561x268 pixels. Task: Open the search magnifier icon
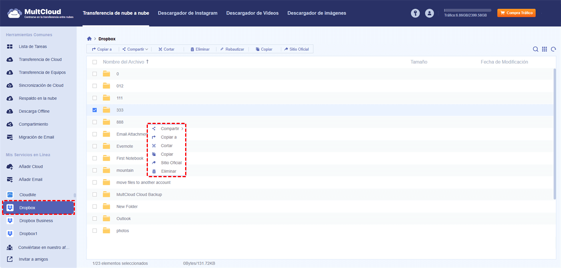[x=535, y=49]
